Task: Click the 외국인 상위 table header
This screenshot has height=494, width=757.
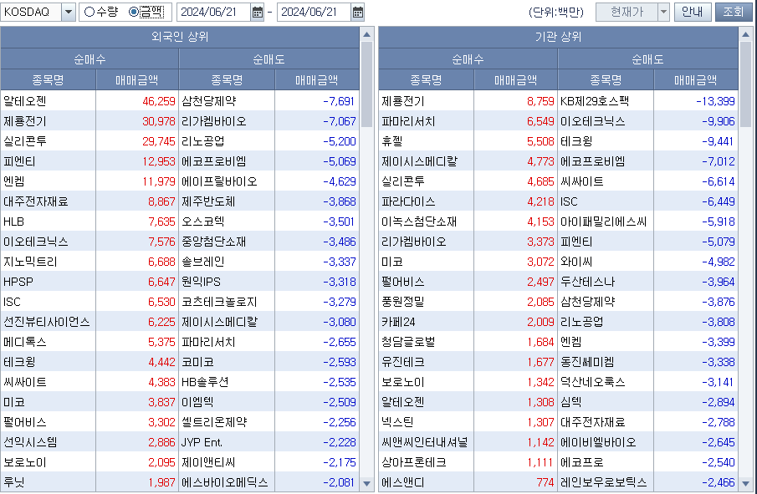Action: (180, 37)
